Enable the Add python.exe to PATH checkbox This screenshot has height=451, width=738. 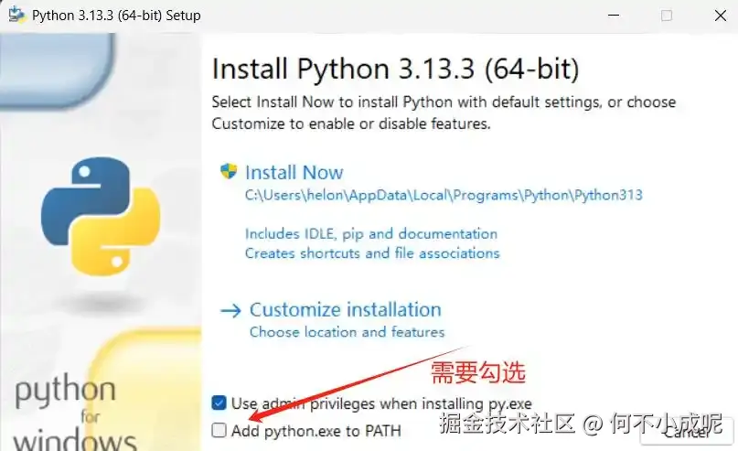pyautogui.click(x=219, y=430)
